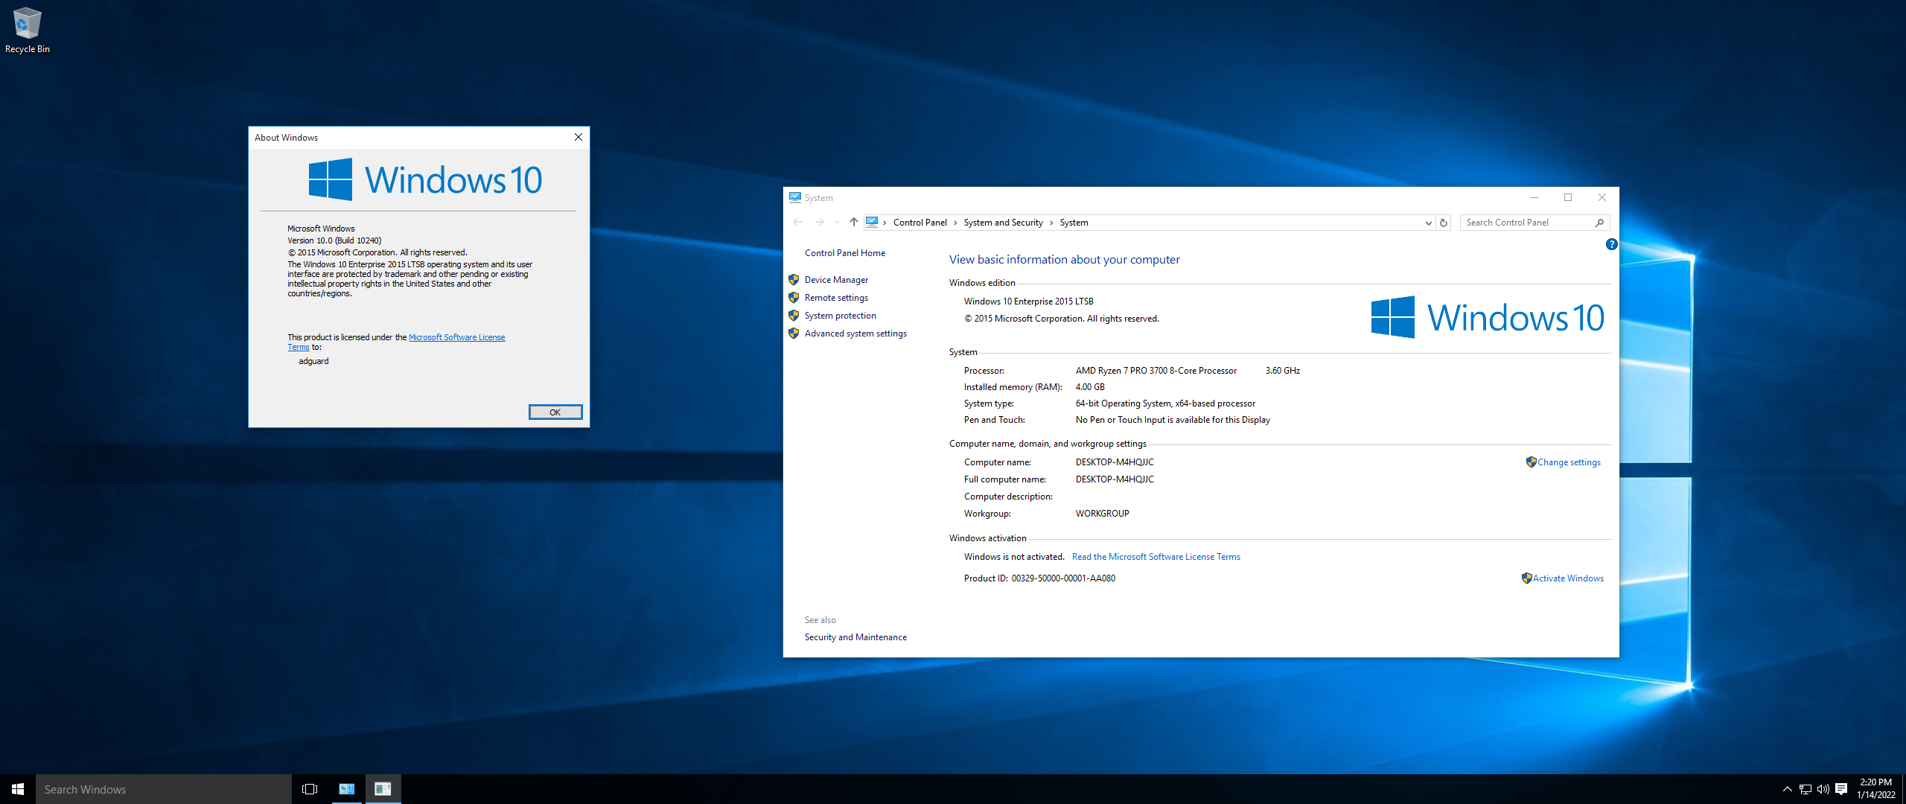Click the search magnifier icon

pyautogui.click(x=1599, y=223)
